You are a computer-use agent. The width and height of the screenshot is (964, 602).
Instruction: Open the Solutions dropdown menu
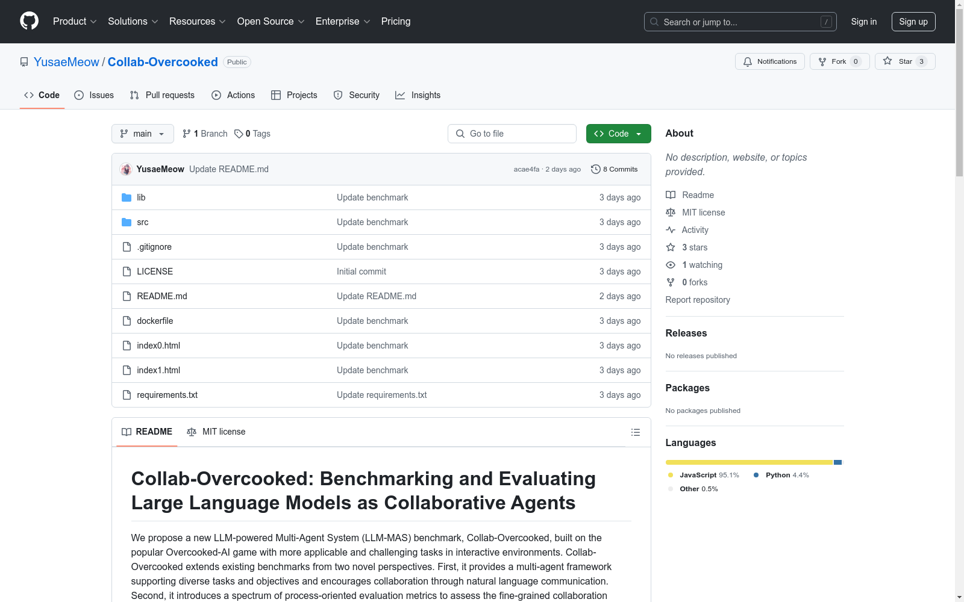(x=133, y=21)
